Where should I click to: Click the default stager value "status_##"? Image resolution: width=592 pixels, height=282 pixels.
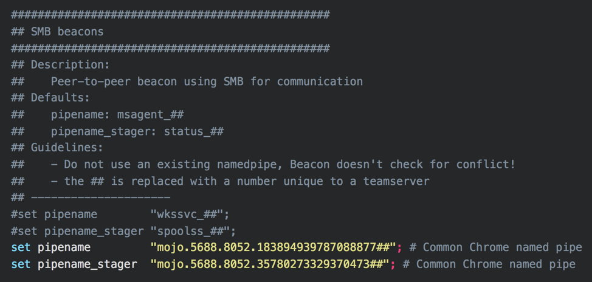tap(193, 131)
